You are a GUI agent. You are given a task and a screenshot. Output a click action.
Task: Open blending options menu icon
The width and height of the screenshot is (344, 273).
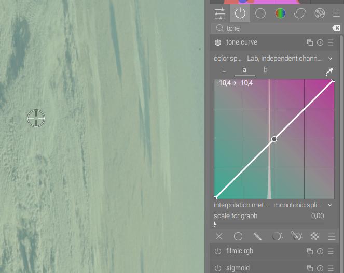click(331, 236)
